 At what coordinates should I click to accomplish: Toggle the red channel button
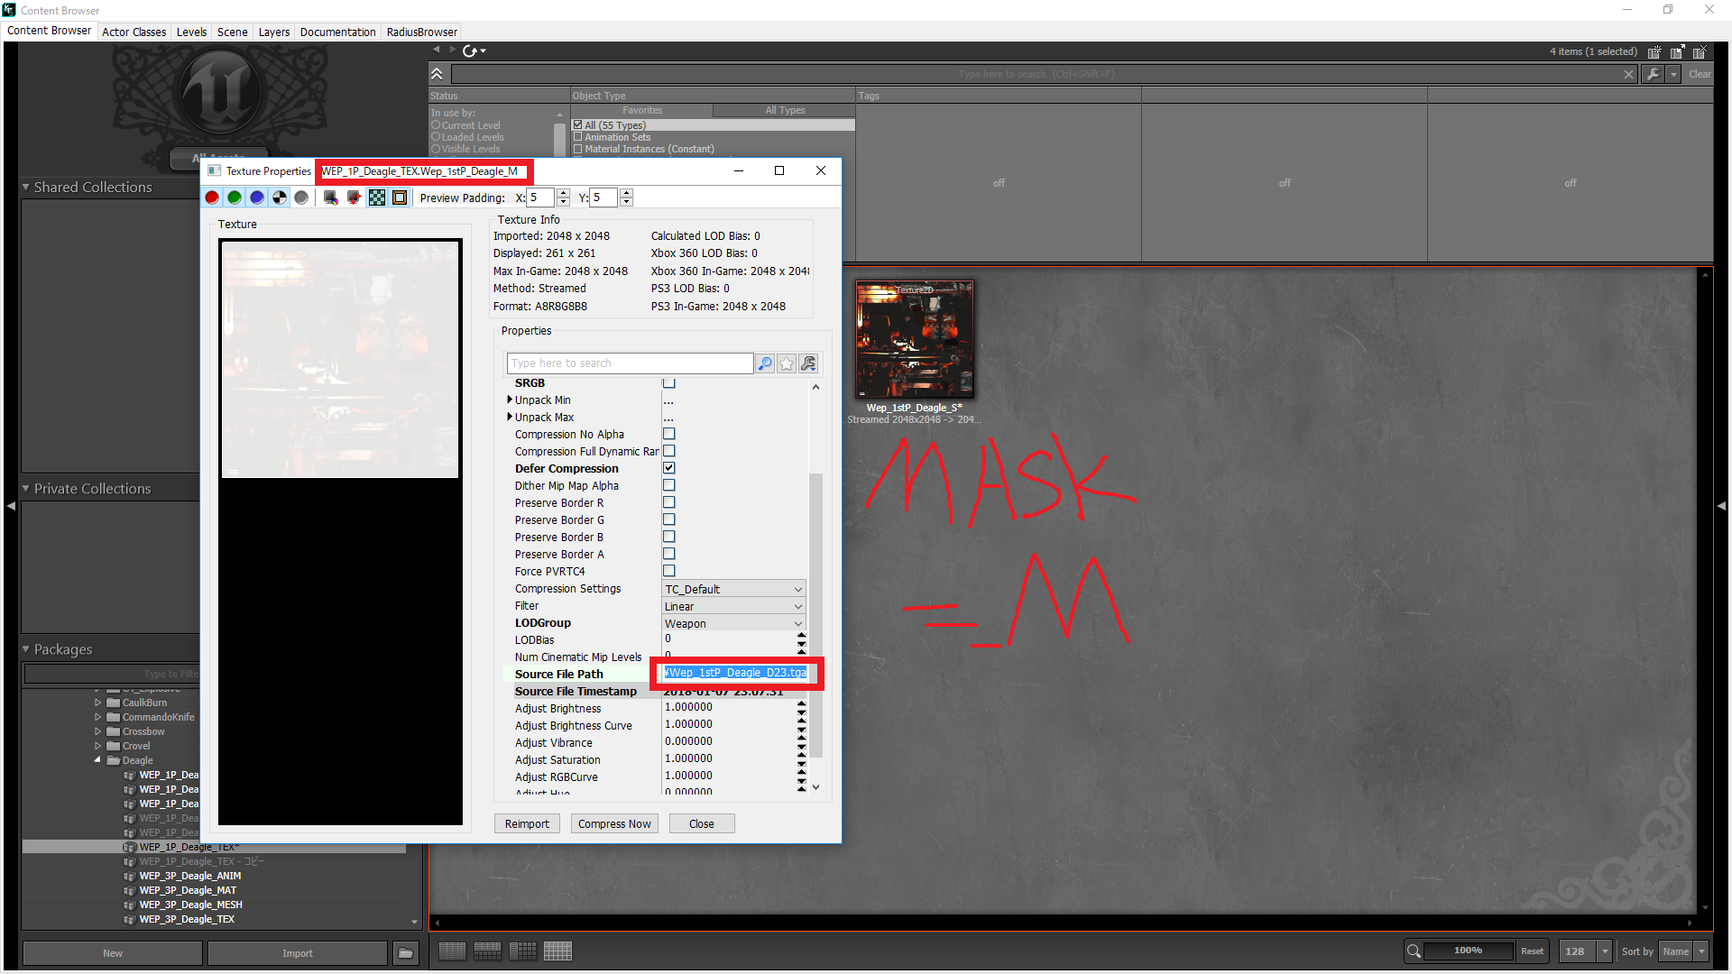pyautogui.click(x=212, y=198)
